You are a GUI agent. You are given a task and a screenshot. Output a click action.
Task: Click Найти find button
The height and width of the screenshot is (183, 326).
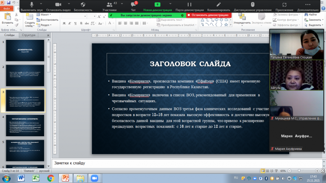click(x=310, y=15)
